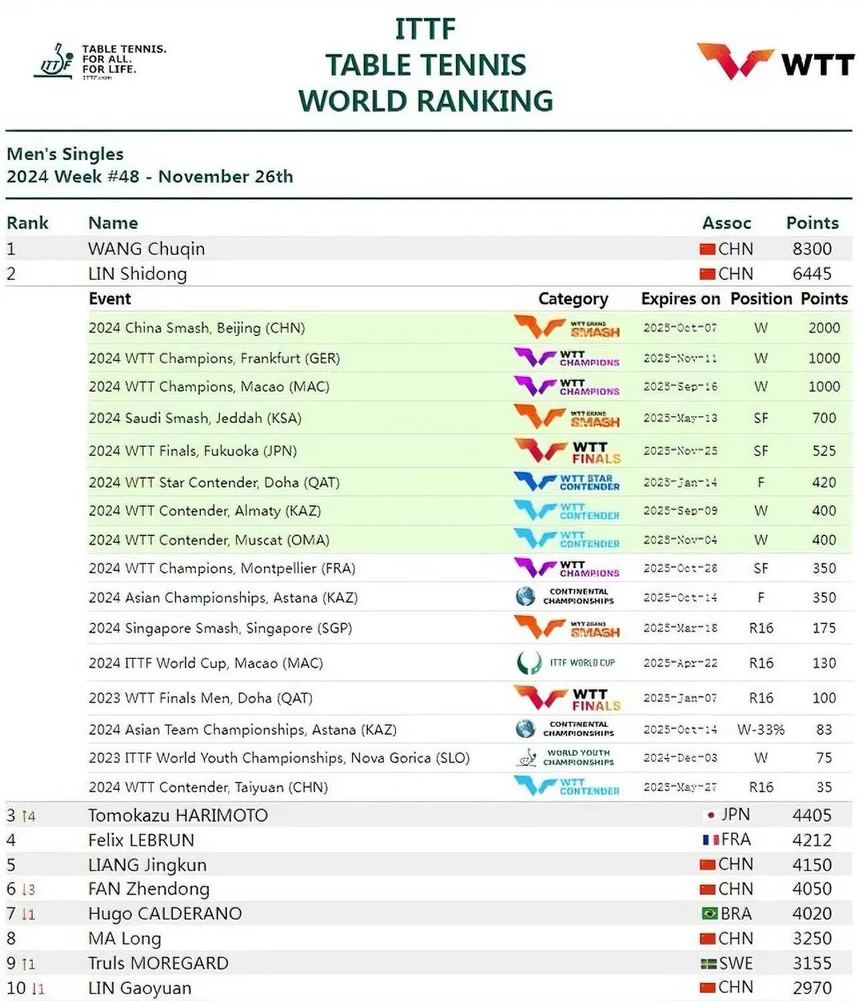
Task: Click '2024 China Smash, Beijing (CHN)' event name
Action: click(197, 328)
